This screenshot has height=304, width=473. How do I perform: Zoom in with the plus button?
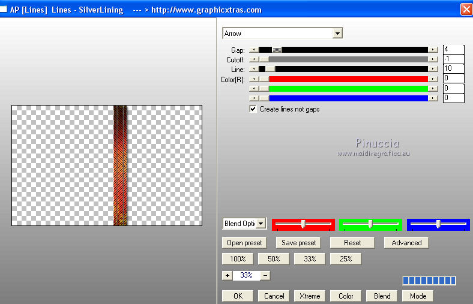(227, 275)
